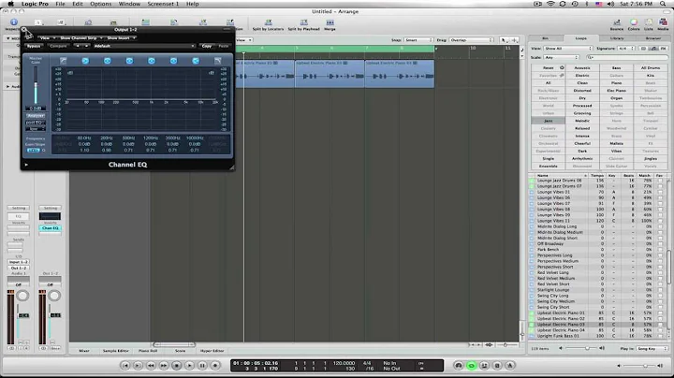Toggle the green Cycle mode button
The height and width of the screenshot is (378, 674).
pos(472,366)
